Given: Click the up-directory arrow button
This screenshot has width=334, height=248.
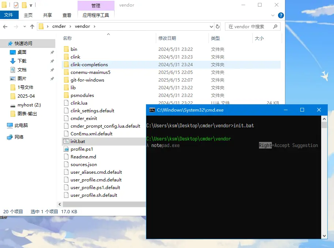Looking at the screenshot, I should [x=32, y=27].
